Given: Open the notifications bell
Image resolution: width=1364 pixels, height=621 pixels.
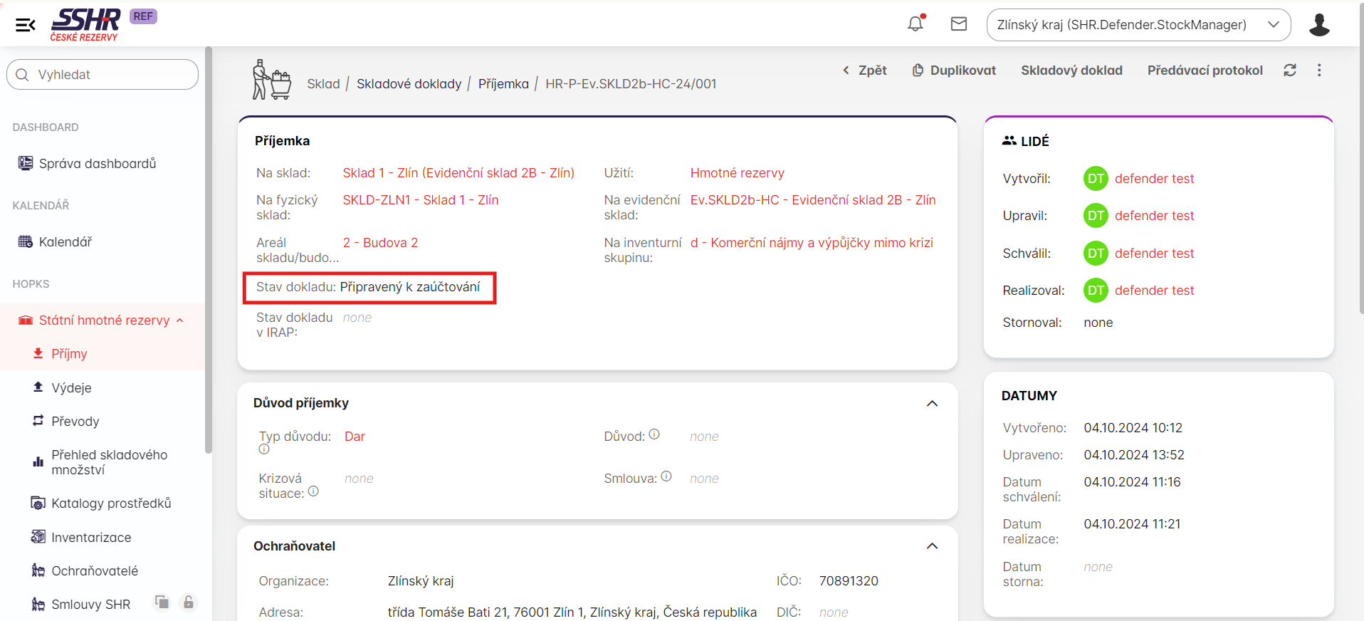Looking at the screenshot, I should [x=916, y=24].
